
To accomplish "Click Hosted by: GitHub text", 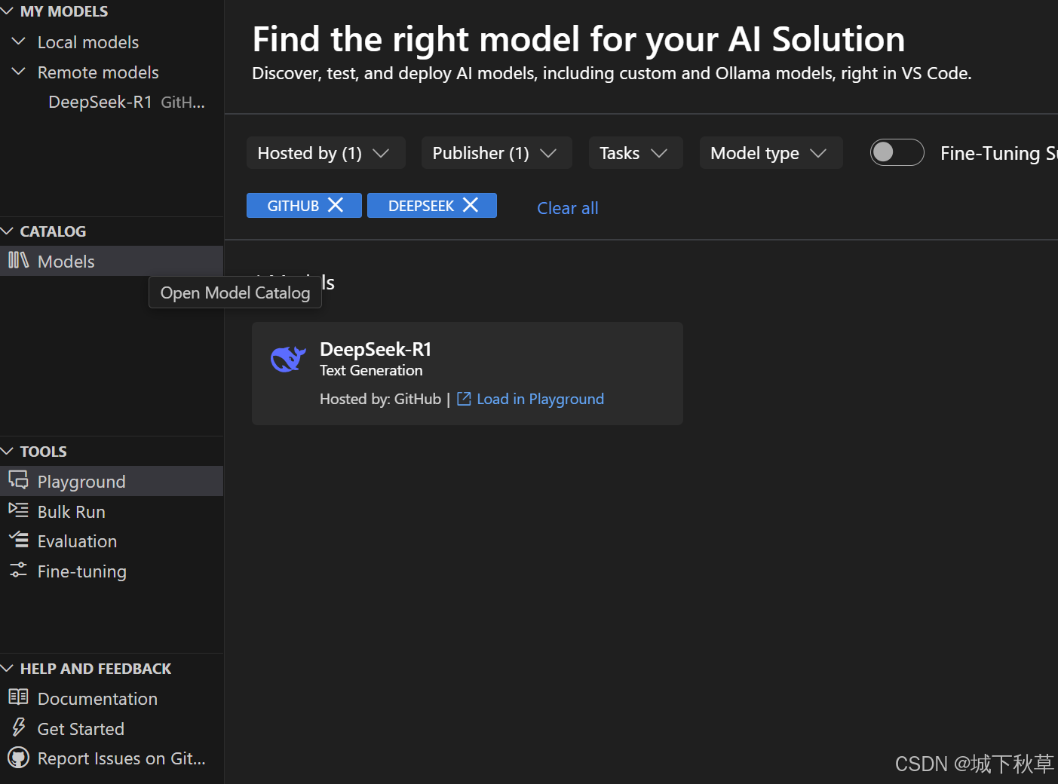I will (x=380, y=399).
